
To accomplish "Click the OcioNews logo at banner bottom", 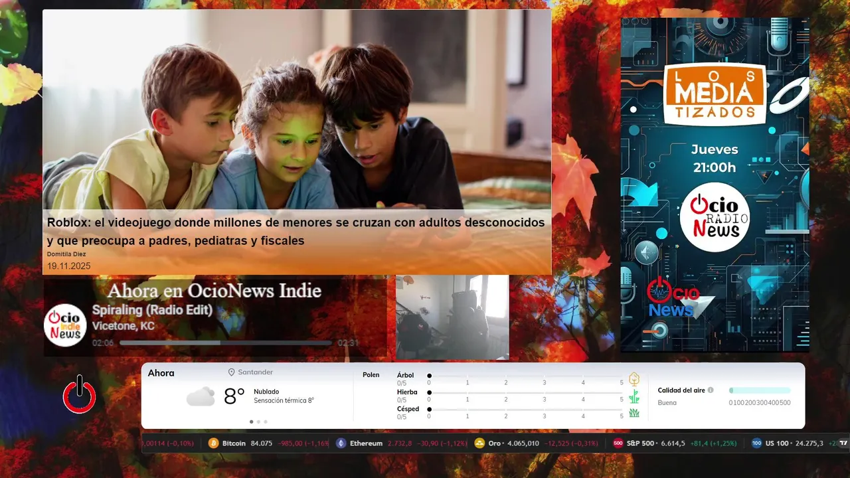I will click(x=673, y=297).
